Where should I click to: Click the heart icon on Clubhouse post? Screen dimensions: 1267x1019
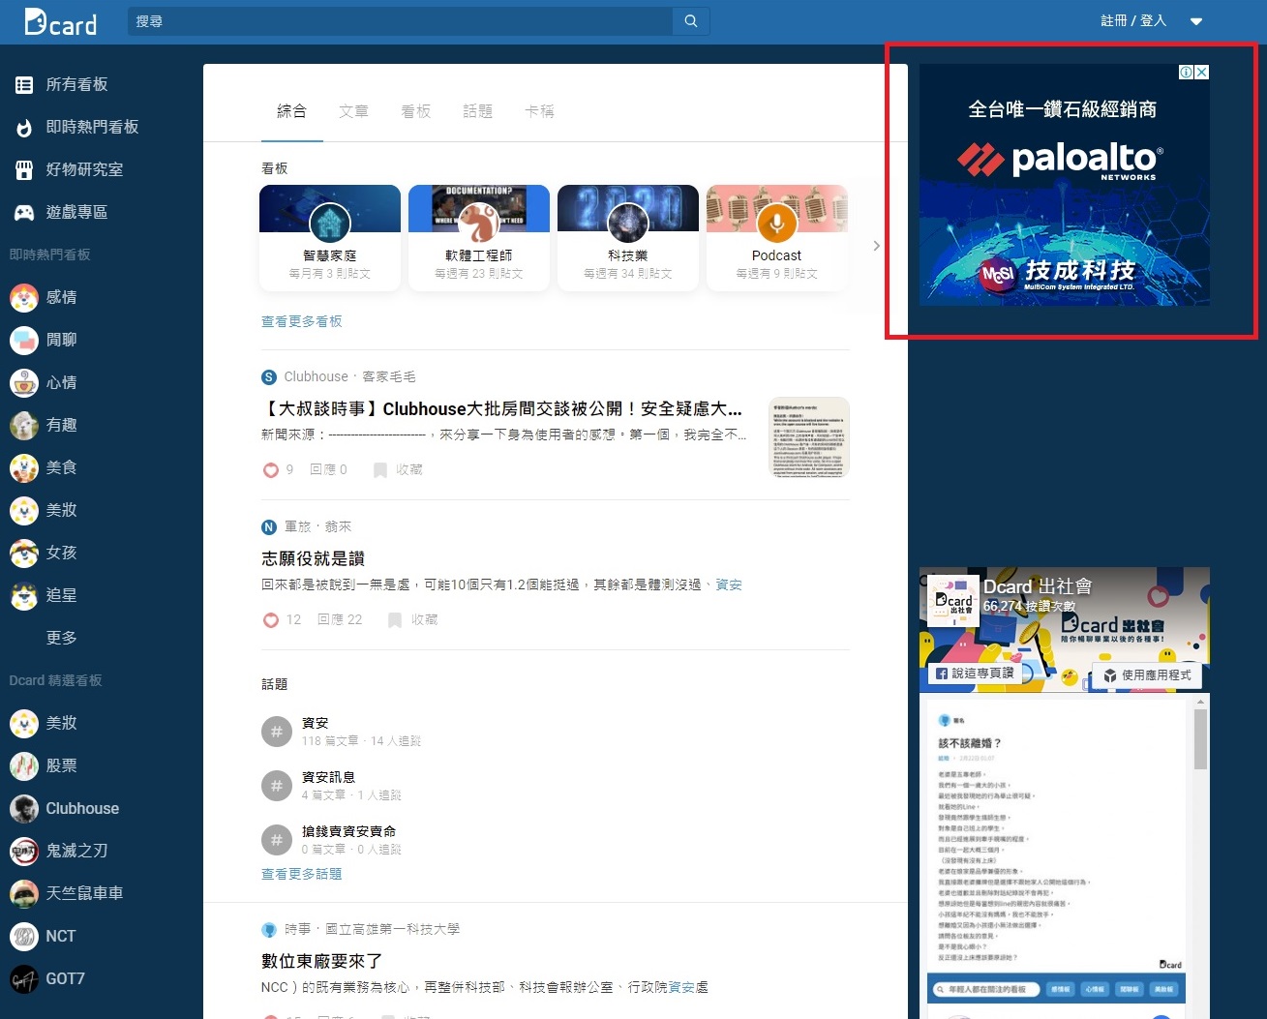[271, 470]
